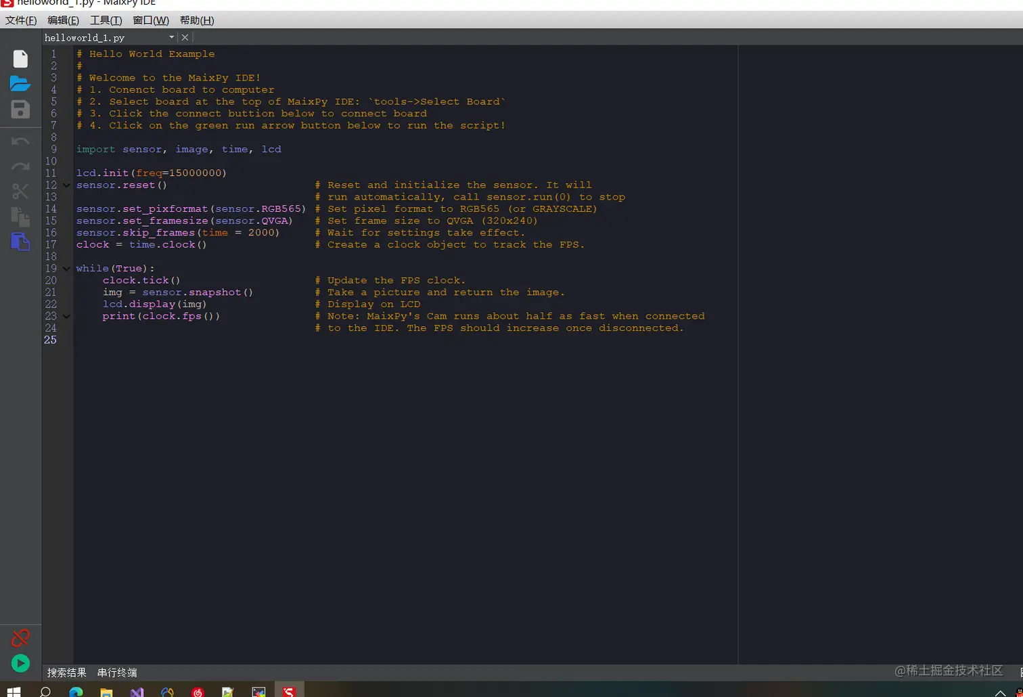Collapse the while loop fold at line 19
This screenshot has height=697, width=1023.
click(x=66, y=269)
